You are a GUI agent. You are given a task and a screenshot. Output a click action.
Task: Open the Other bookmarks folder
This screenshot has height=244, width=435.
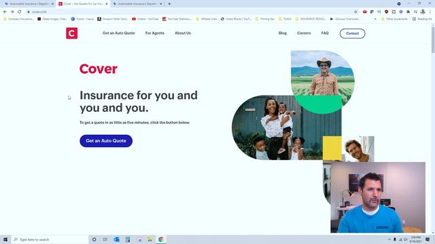pos(394,19)
